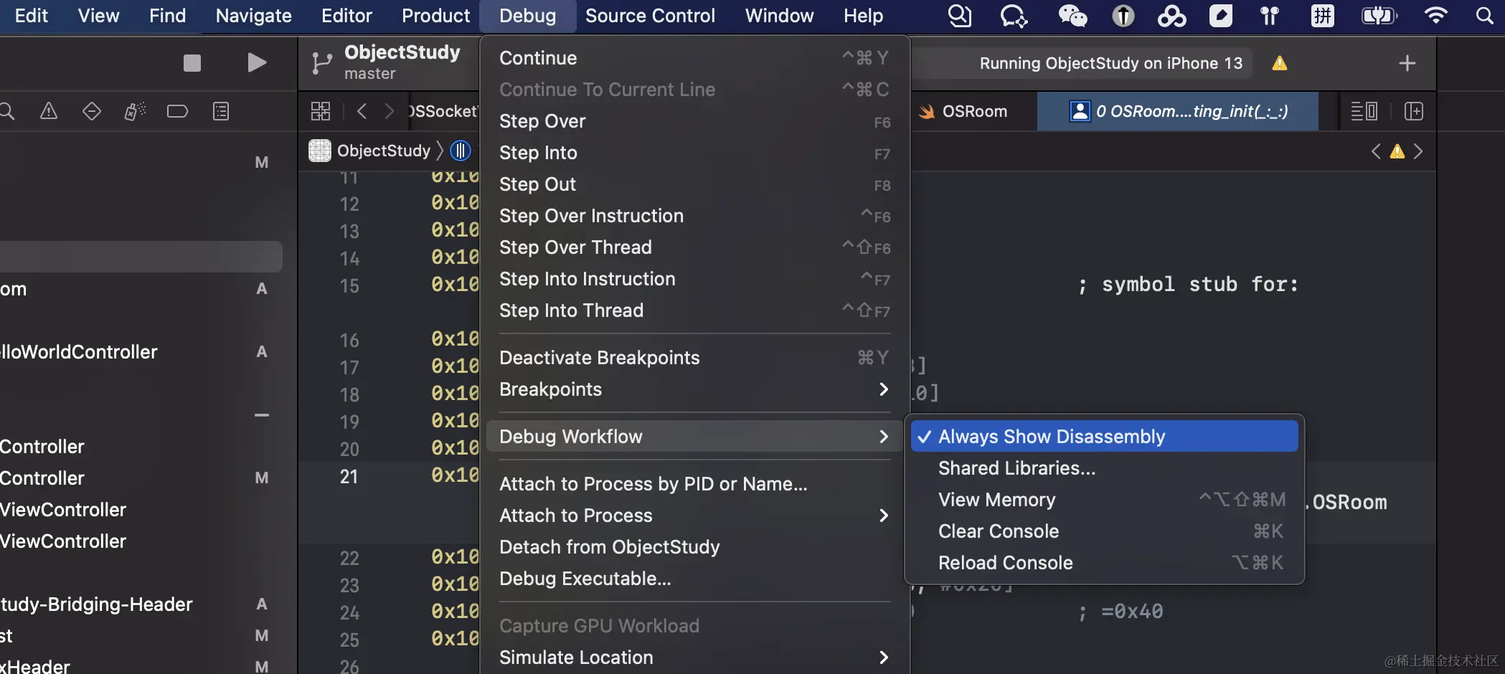Jump to the next issue arrow
This screenshot has width=1505, height=674.
(1418, 151)
